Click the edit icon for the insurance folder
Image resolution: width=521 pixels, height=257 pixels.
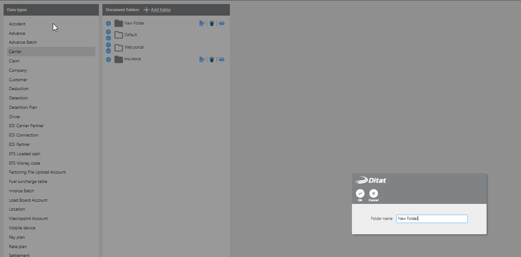click(x=202, y=59)
